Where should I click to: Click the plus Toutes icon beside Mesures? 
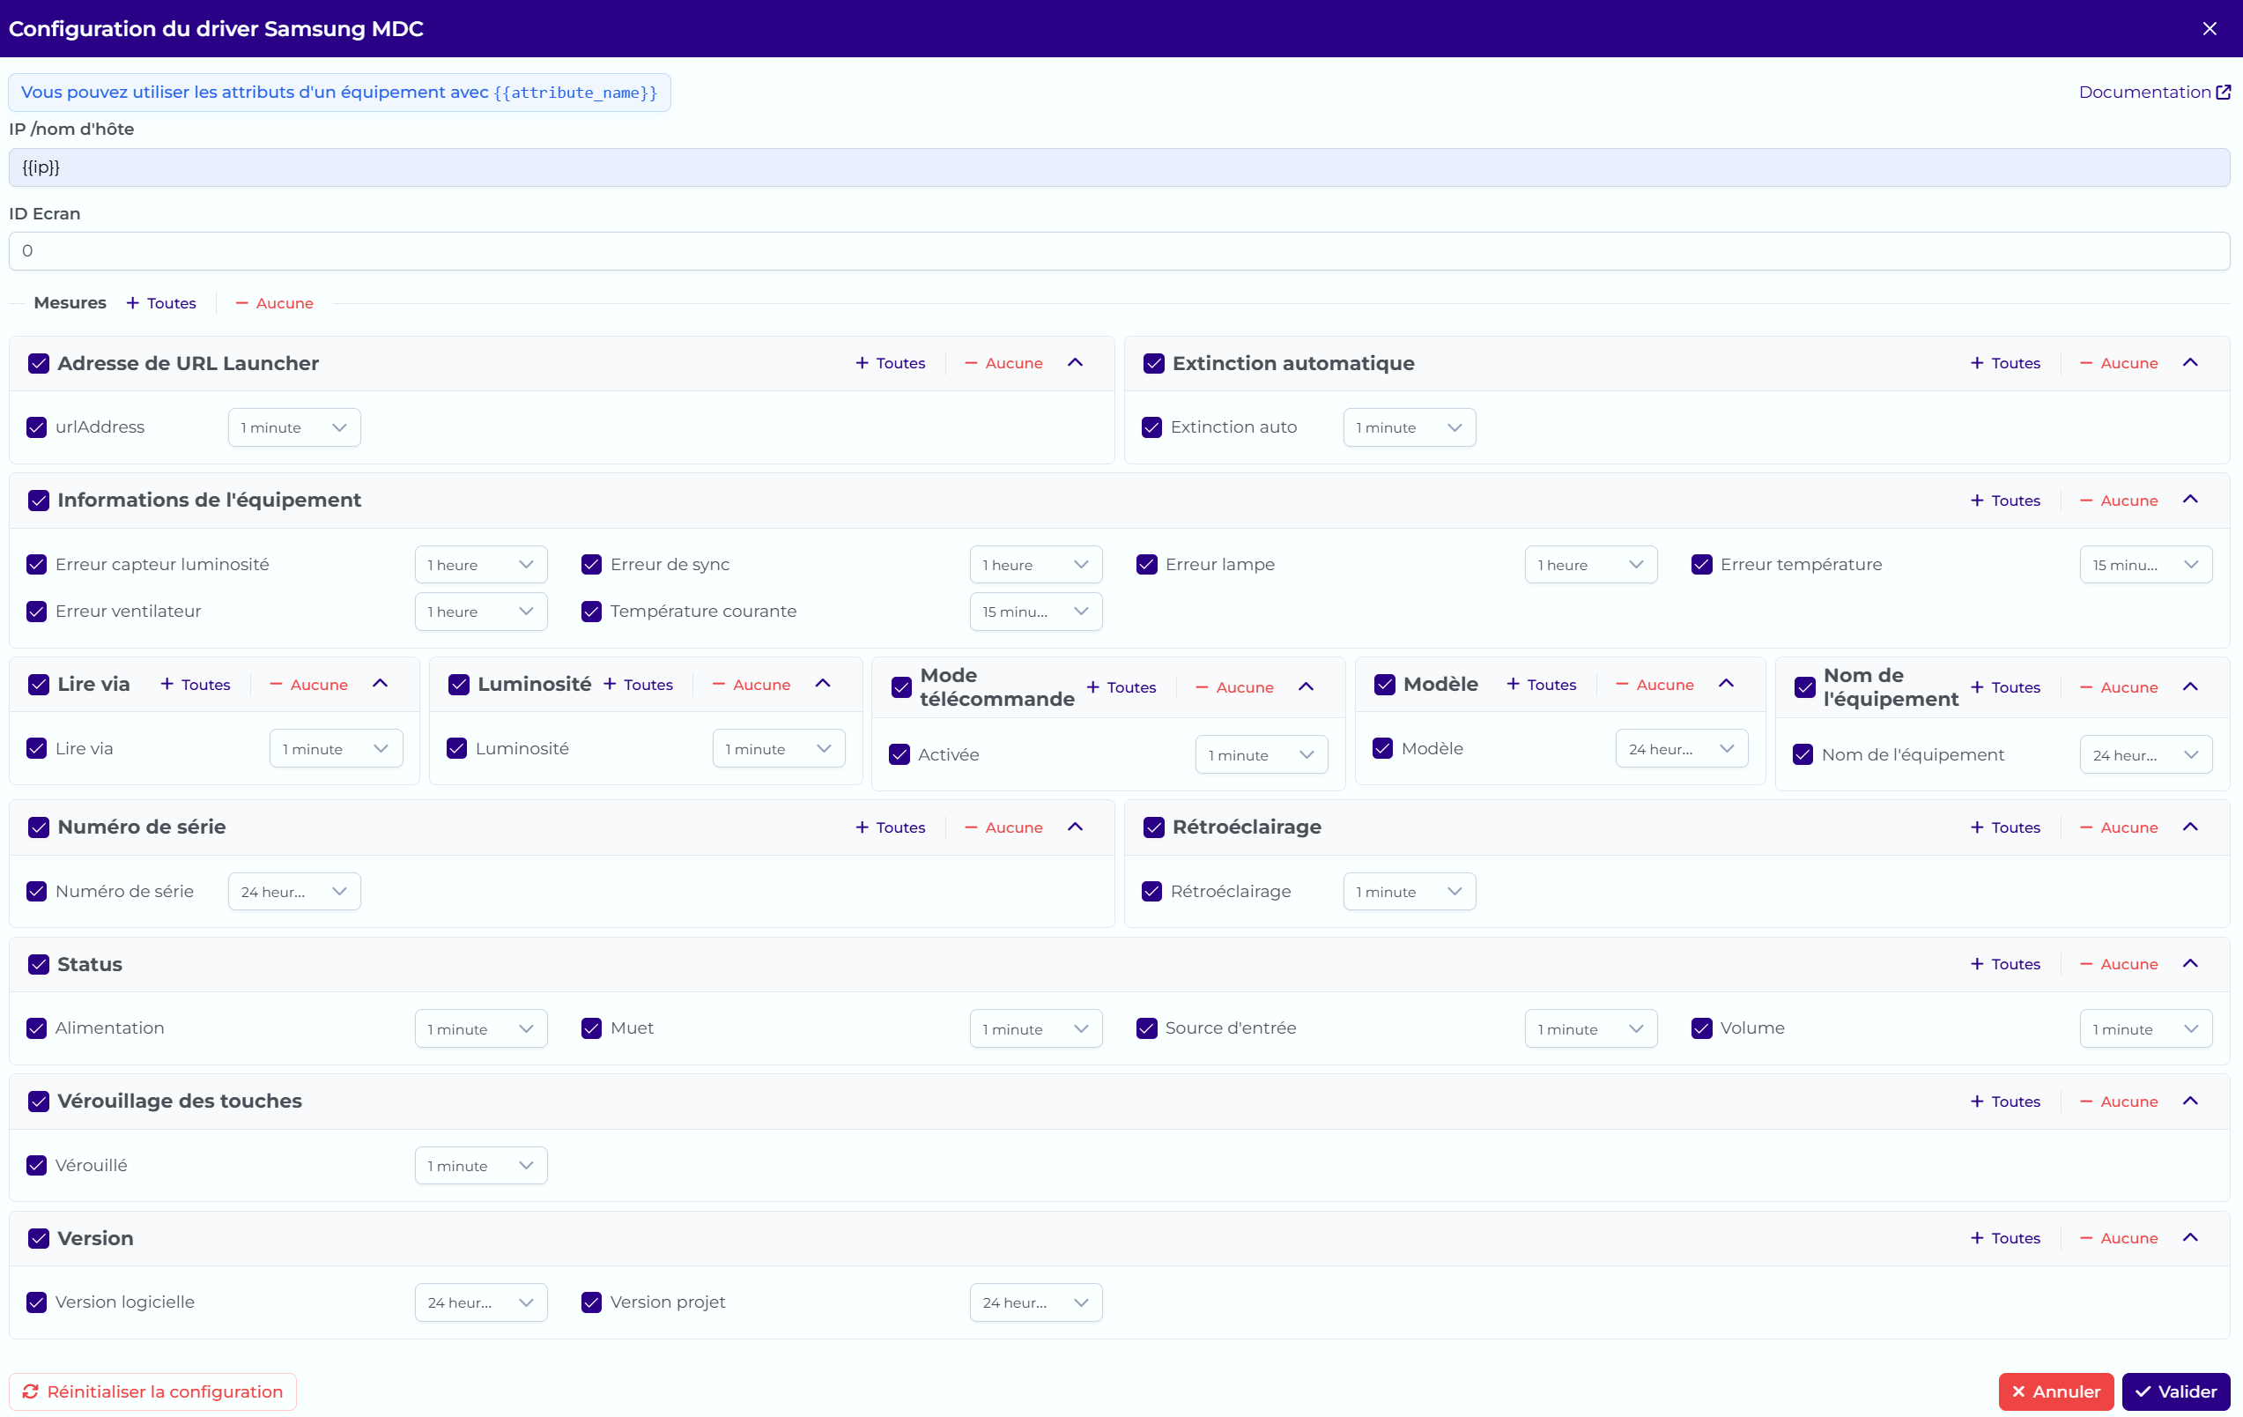point(133,303)
